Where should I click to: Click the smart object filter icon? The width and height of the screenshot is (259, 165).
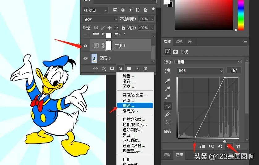tap(145, 10)
